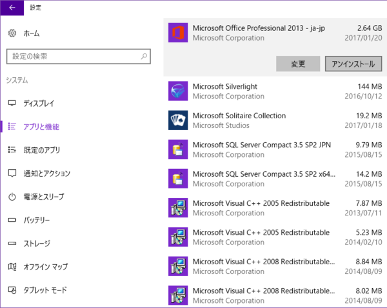Select Visual C++ 2008 Redistributable sized 8.02 MB
This screenshot has height=308, width=387.
point(275,295)
